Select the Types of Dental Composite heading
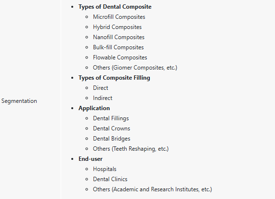 click(x=115, y=7)
